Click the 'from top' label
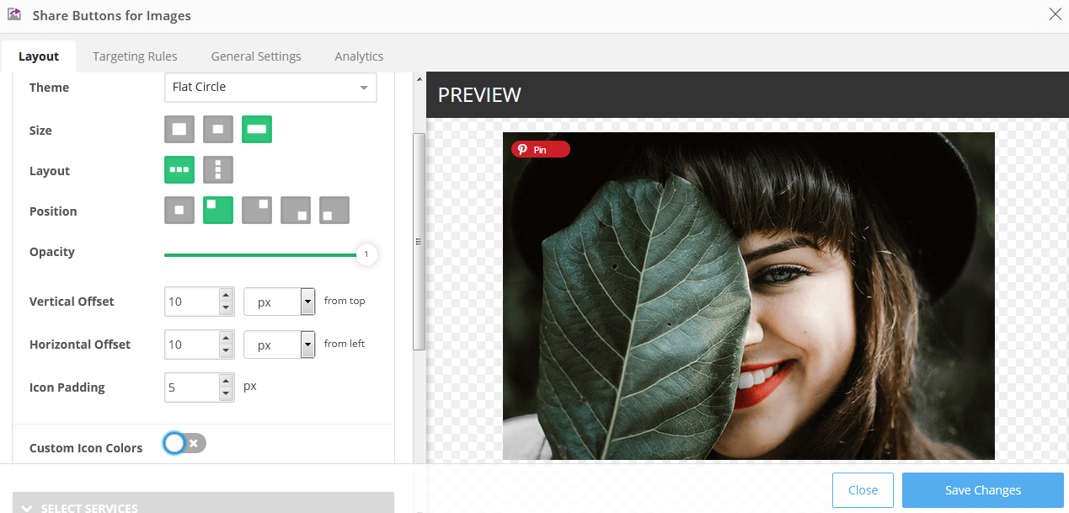The image size is (1069, 513). [345, 301]
